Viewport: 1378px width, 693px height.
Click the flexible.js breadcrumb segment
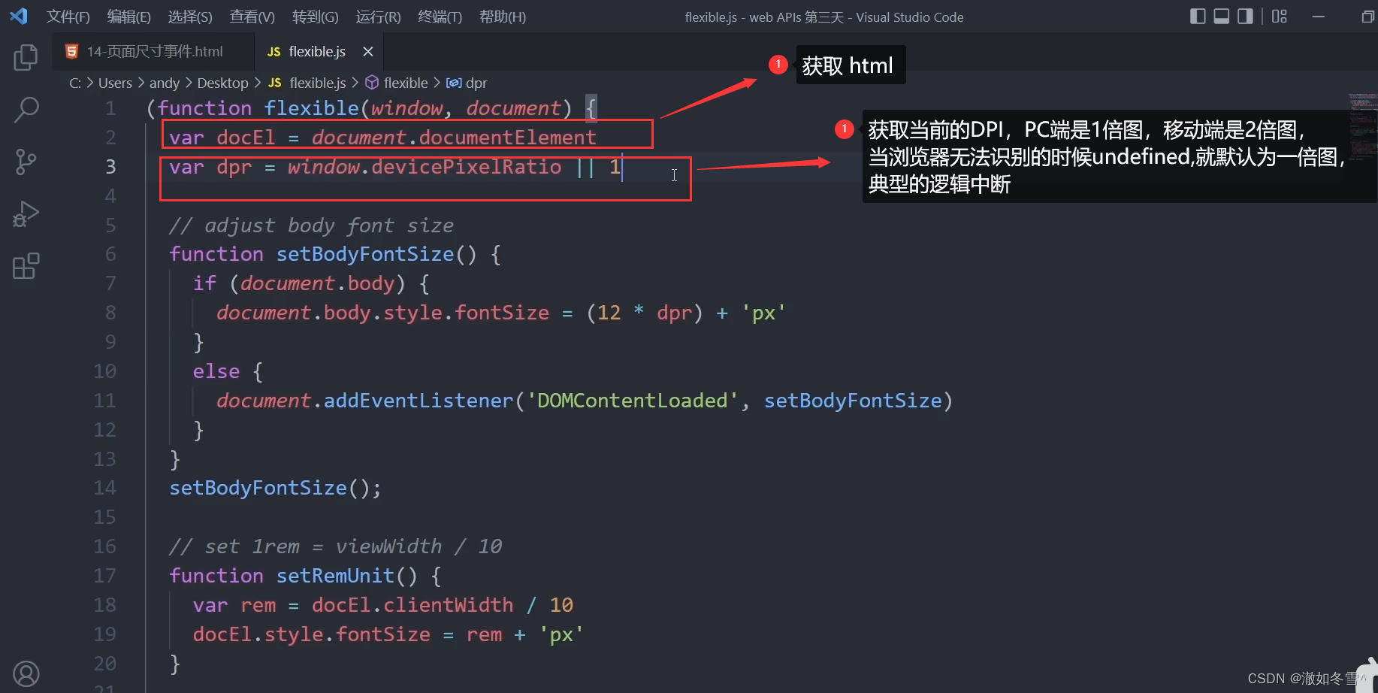pos(307,83)
